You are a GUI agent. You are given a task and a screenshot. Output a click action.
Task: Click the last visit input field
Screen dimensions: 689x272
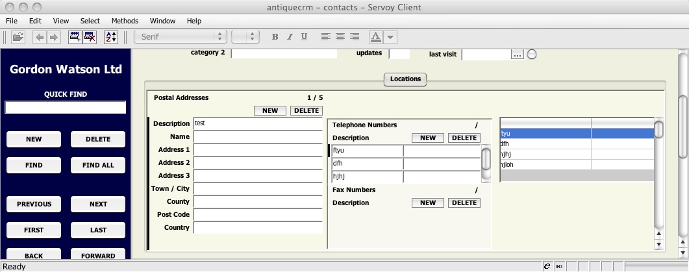click(486, 55)
